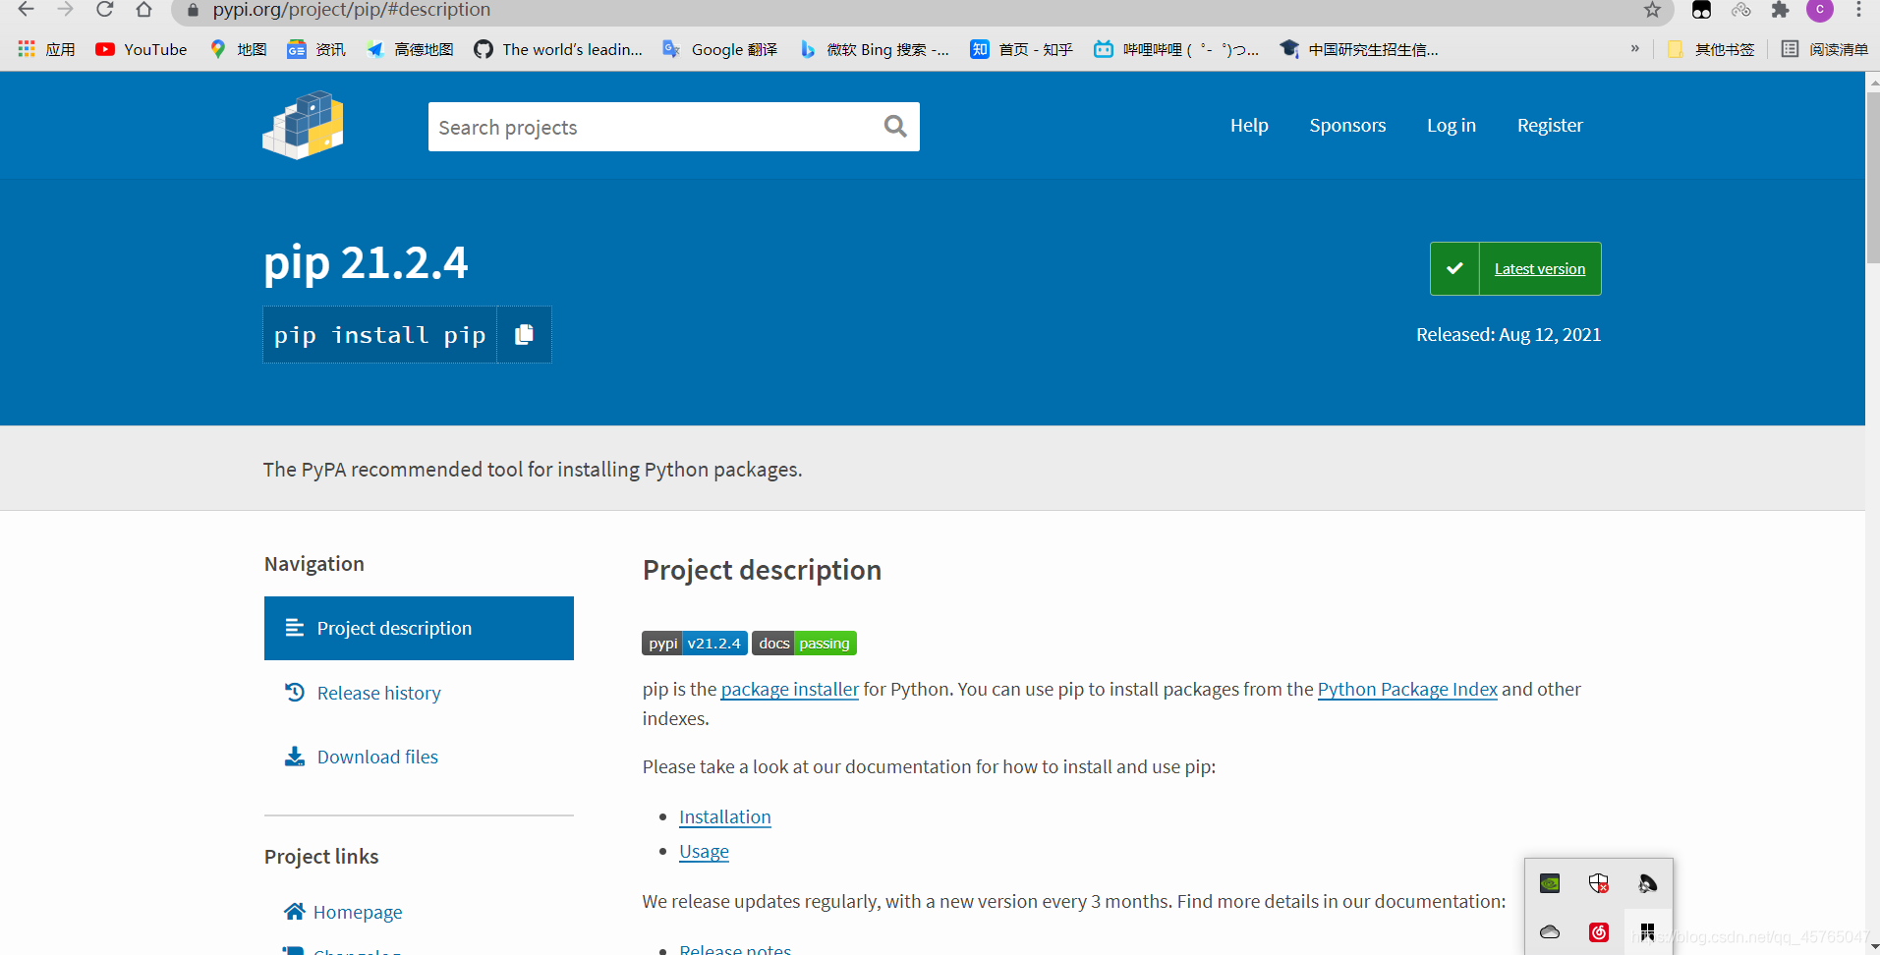Image resolution: width=1880 pixels, height=955 pixels.
Task: Open the 其他书签 folder
Action: (1711, 49)
